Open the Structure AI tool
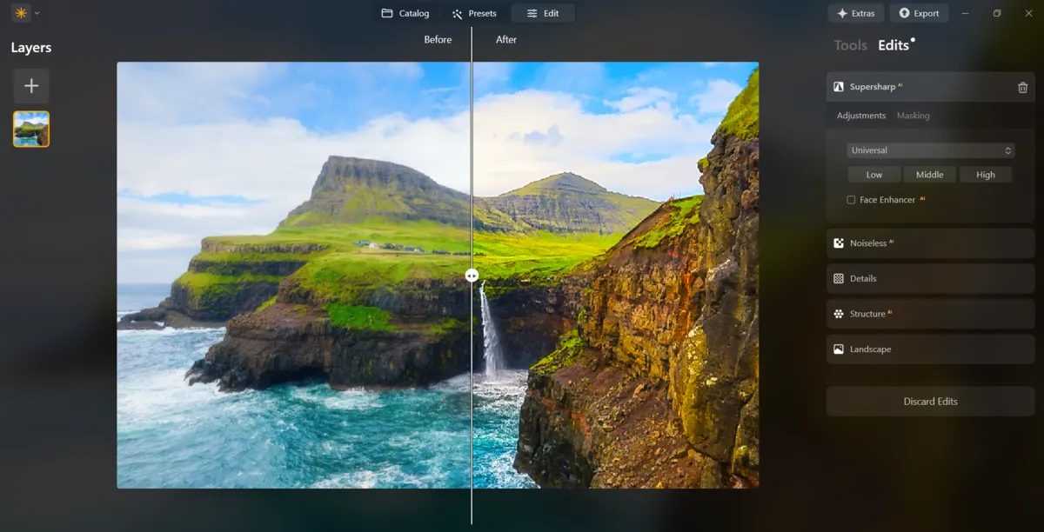This screenshot has width=1044, height=532. coord(929,313)
